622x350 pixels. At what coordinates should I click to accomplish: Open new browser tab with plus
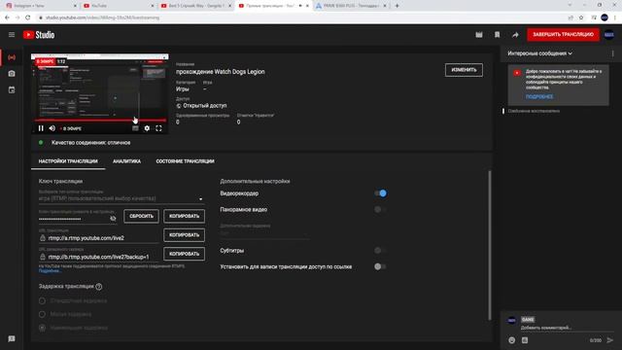(x=397, y=6)
